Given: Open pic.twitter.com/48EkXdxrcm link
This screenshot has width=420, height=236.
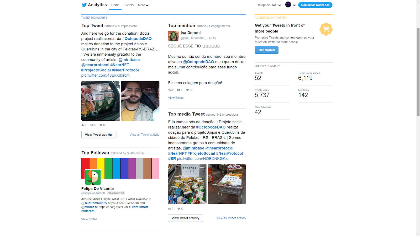Looking at the screenshot, I should [105, 75].
